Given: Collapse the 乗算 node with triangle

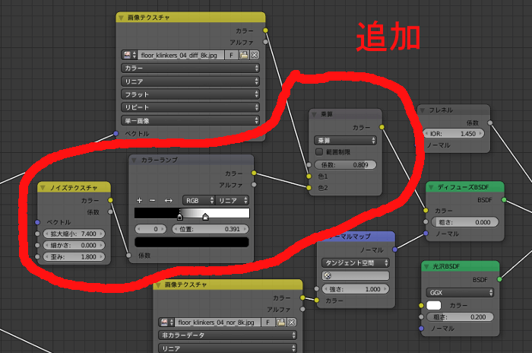Looking at the screenshot, I should coord(314,114).
